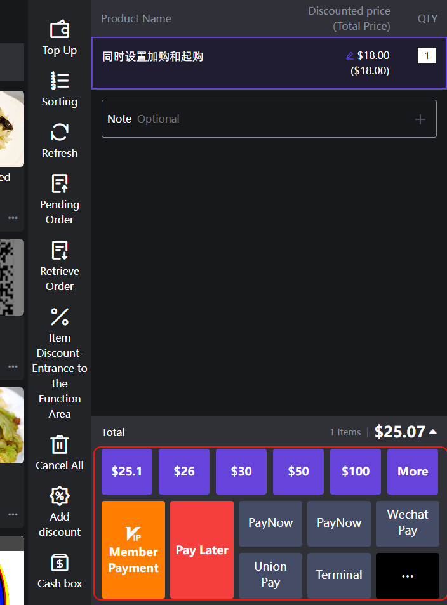Expand the Note field with the plus icon
This screenshot has height=605, width=447.
[420, 119]
